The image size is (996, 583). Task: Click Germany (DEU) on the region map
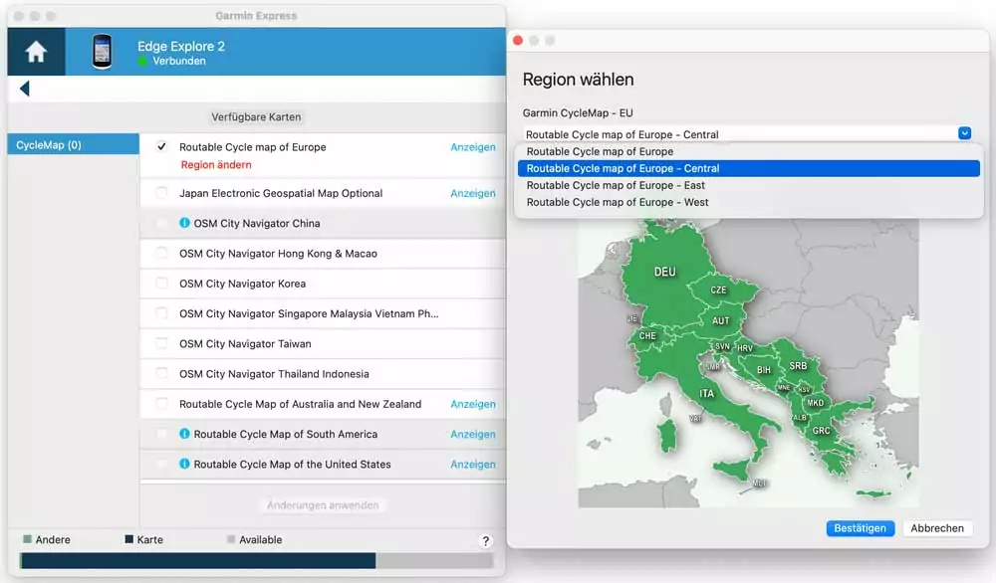tap(663, 272)
